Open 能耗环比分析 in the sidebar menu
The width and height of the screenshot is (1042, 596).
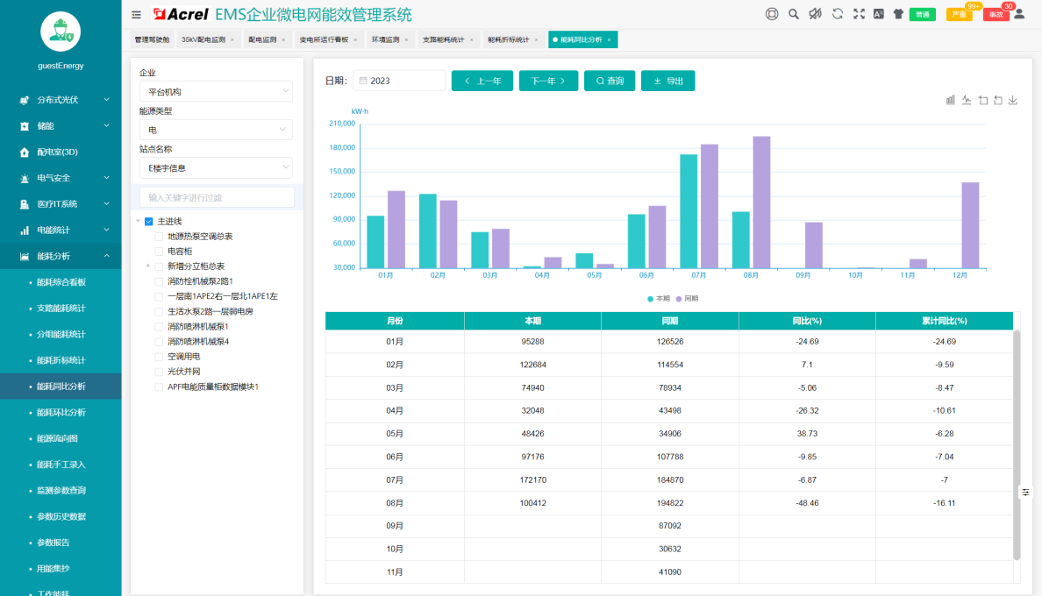click(x=61, y=412)
